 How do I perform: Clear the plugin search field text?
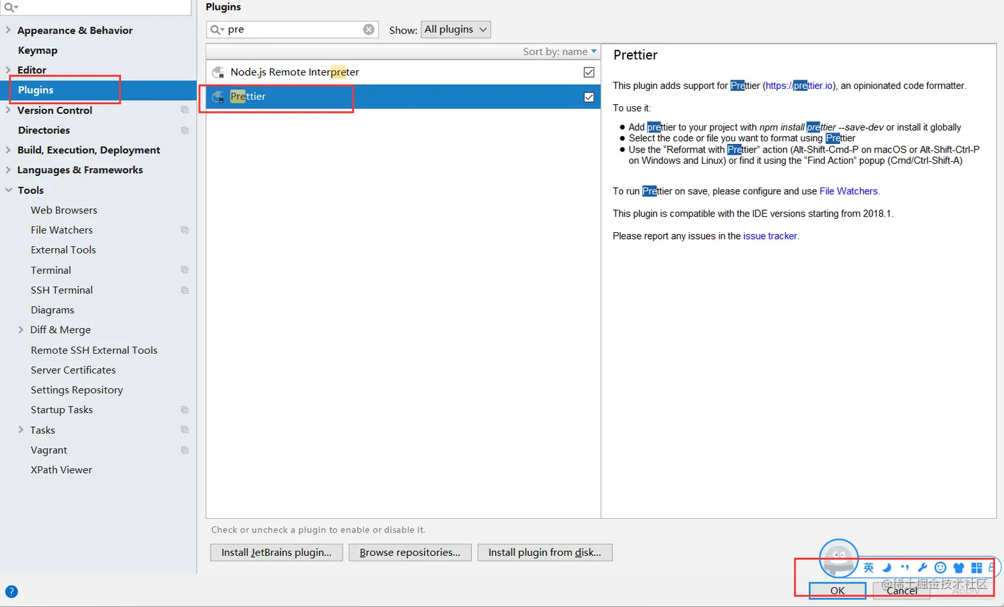(x=369, y=29)
